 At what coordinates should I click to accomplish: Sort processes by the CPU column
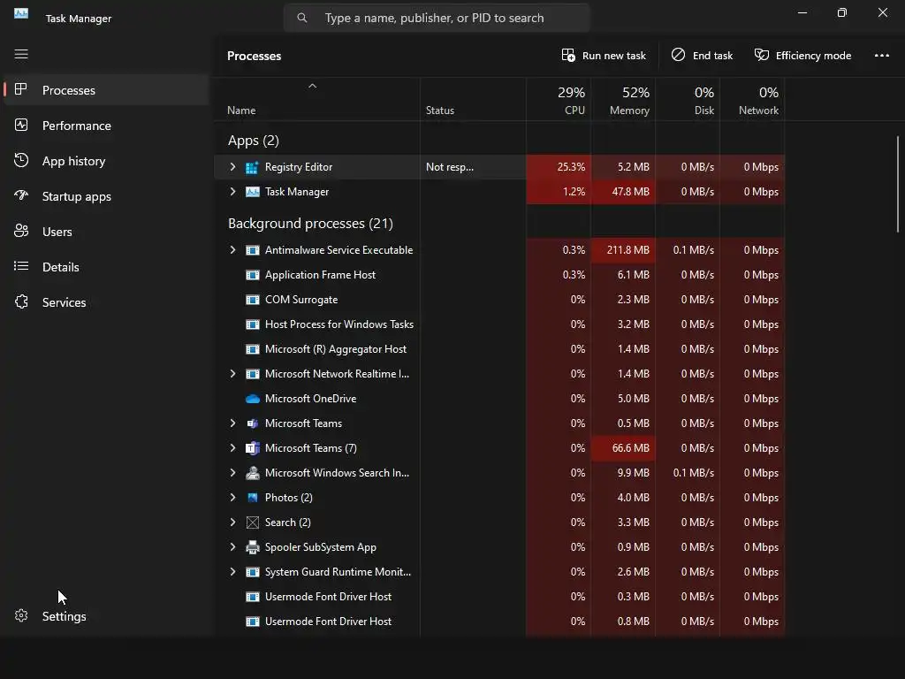[x=559, y=100]
